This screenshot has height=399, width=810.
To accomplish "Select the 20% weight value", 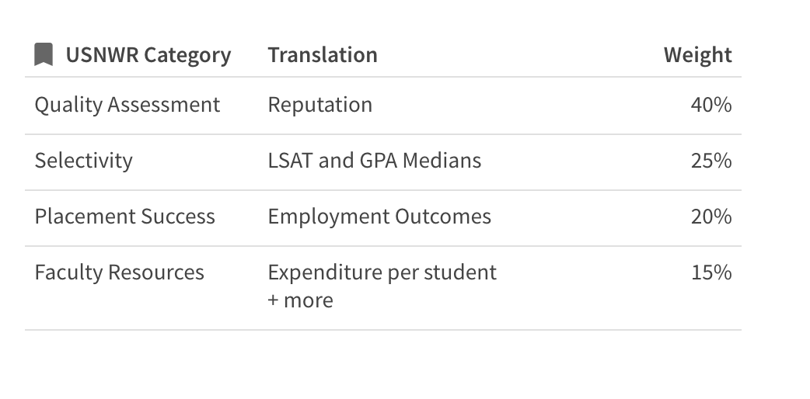I will [x=711, y=217].
